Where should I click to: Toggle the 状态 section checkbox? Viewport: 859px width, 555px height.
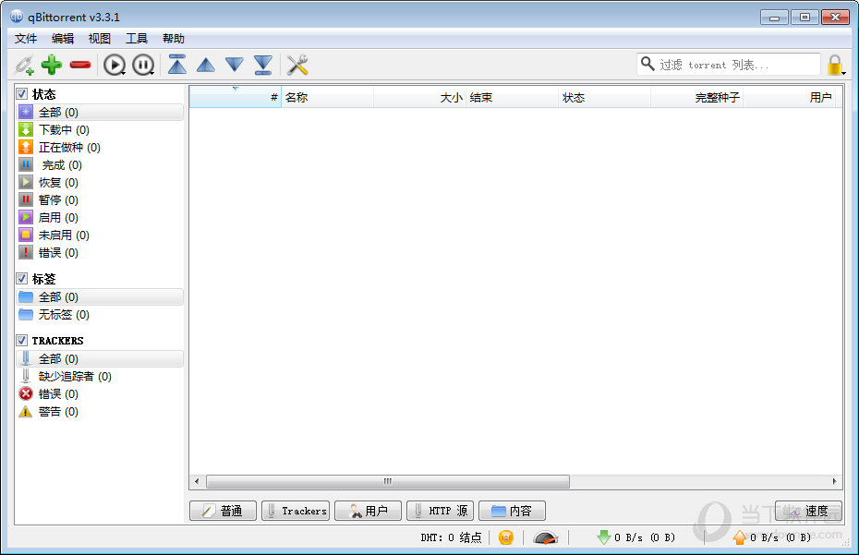pos(22,94)
